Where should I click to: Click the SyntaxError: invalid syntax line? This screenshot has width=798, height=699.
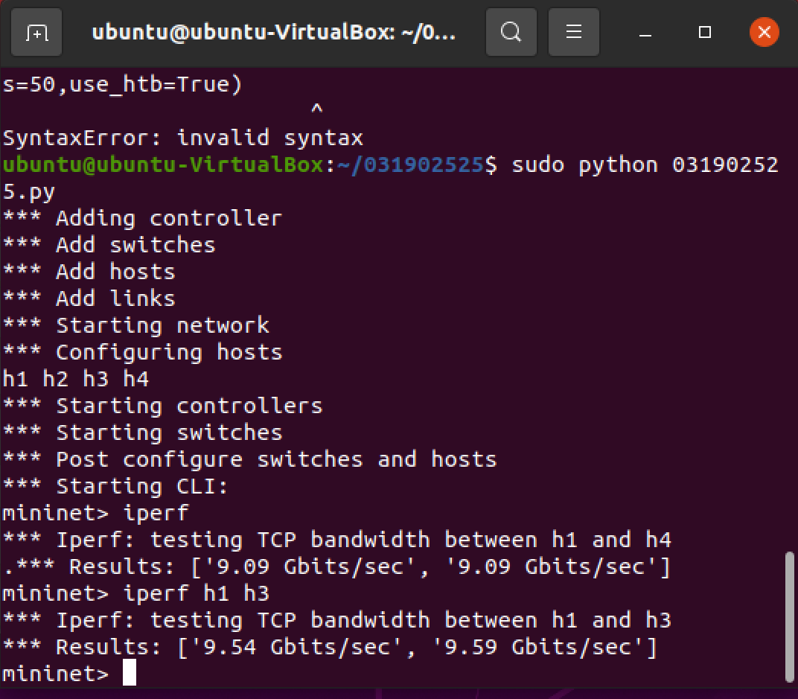183,138
